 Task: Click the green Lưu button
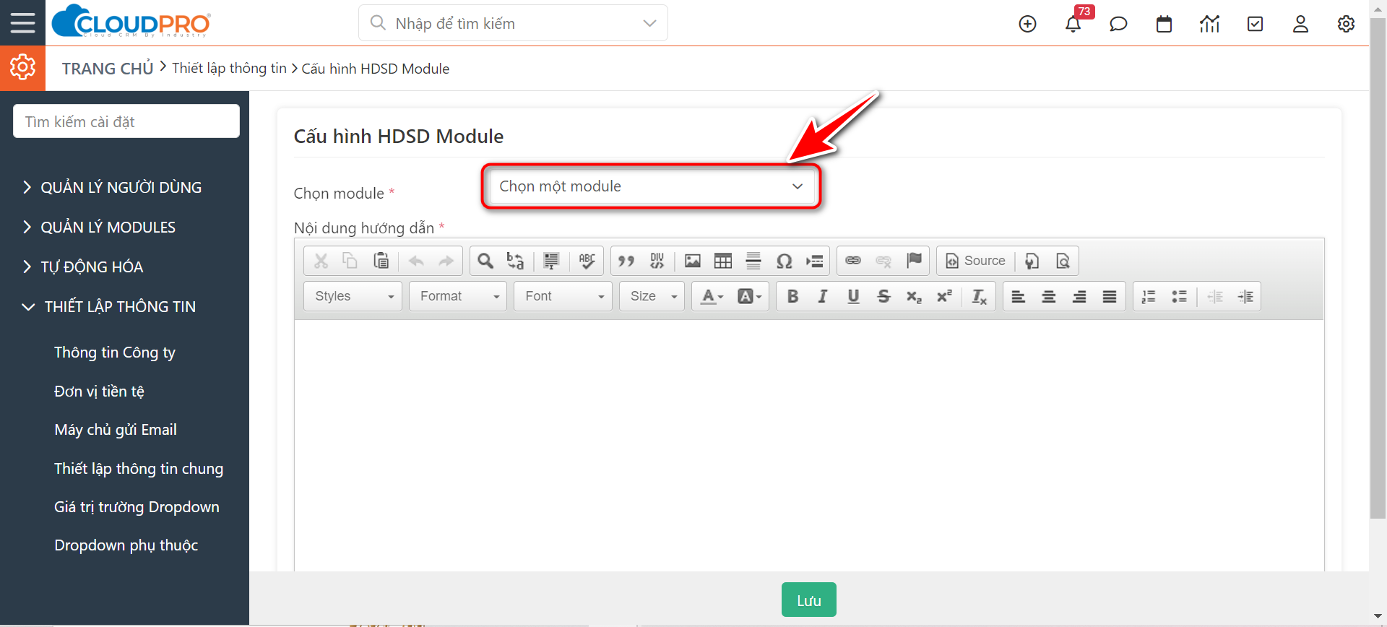(808, 600)
